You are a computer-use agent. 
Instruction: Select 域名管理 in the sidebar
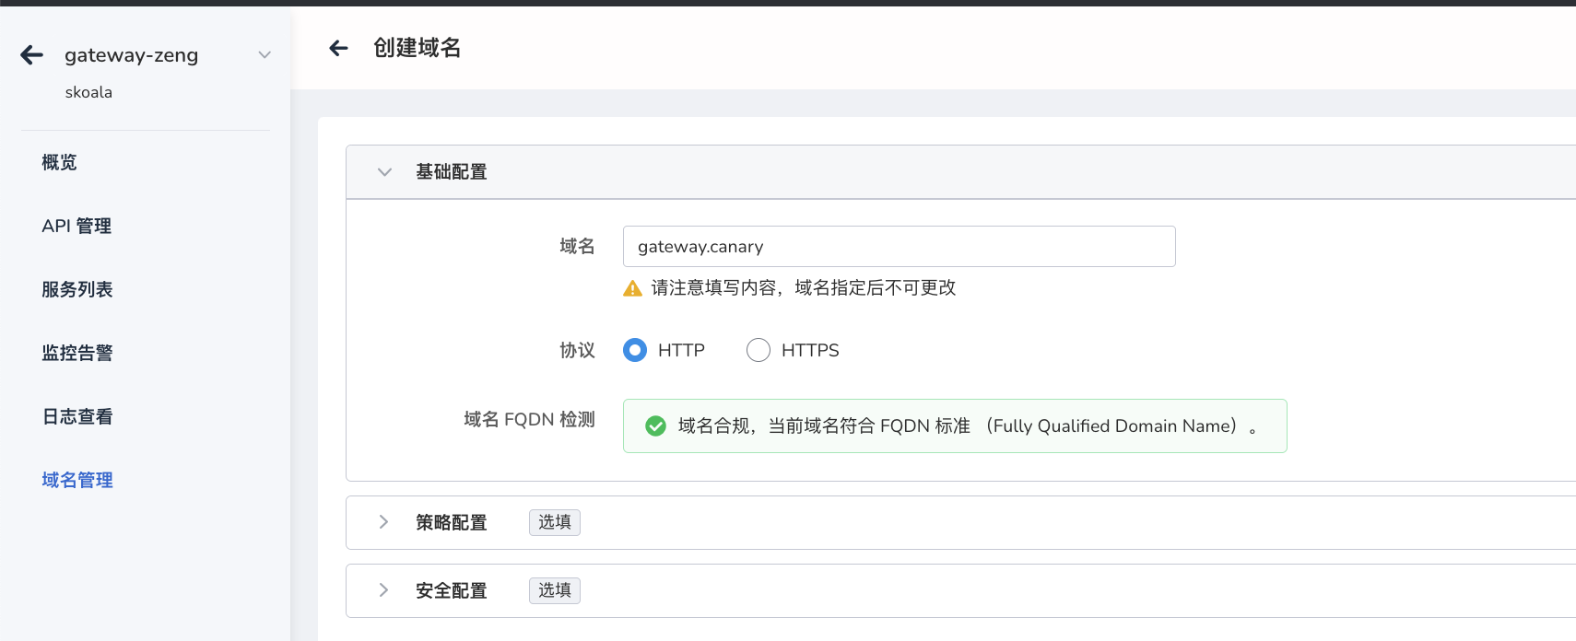point(77,480)
